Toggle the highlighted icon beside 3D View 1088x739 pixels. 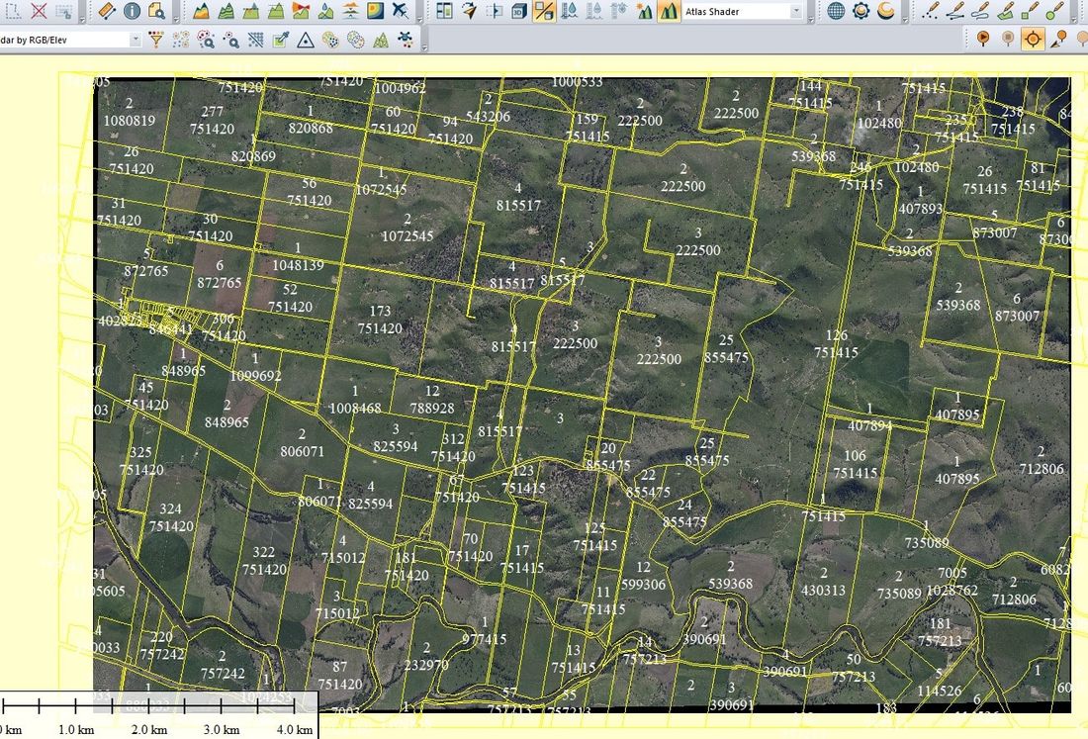pyautogui.click(x=544, y=11)
